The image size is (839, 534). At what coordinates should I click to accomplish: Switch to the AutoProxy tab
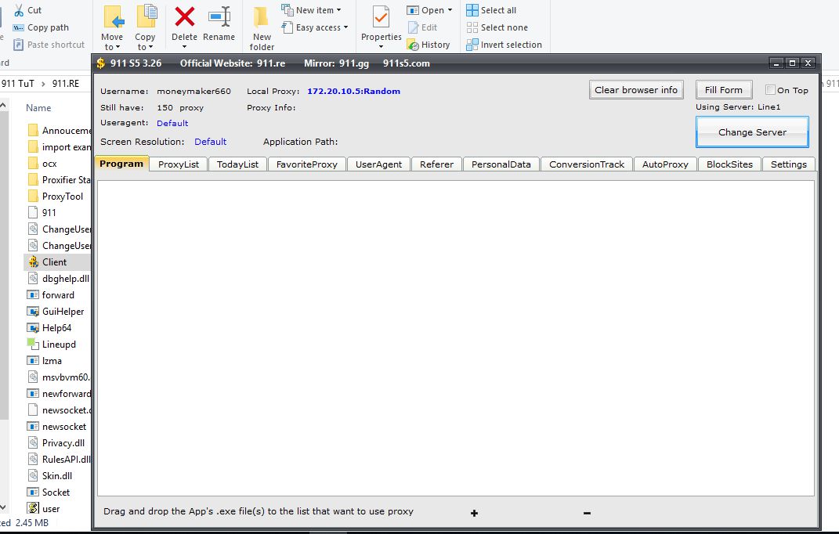pos(666,164)
